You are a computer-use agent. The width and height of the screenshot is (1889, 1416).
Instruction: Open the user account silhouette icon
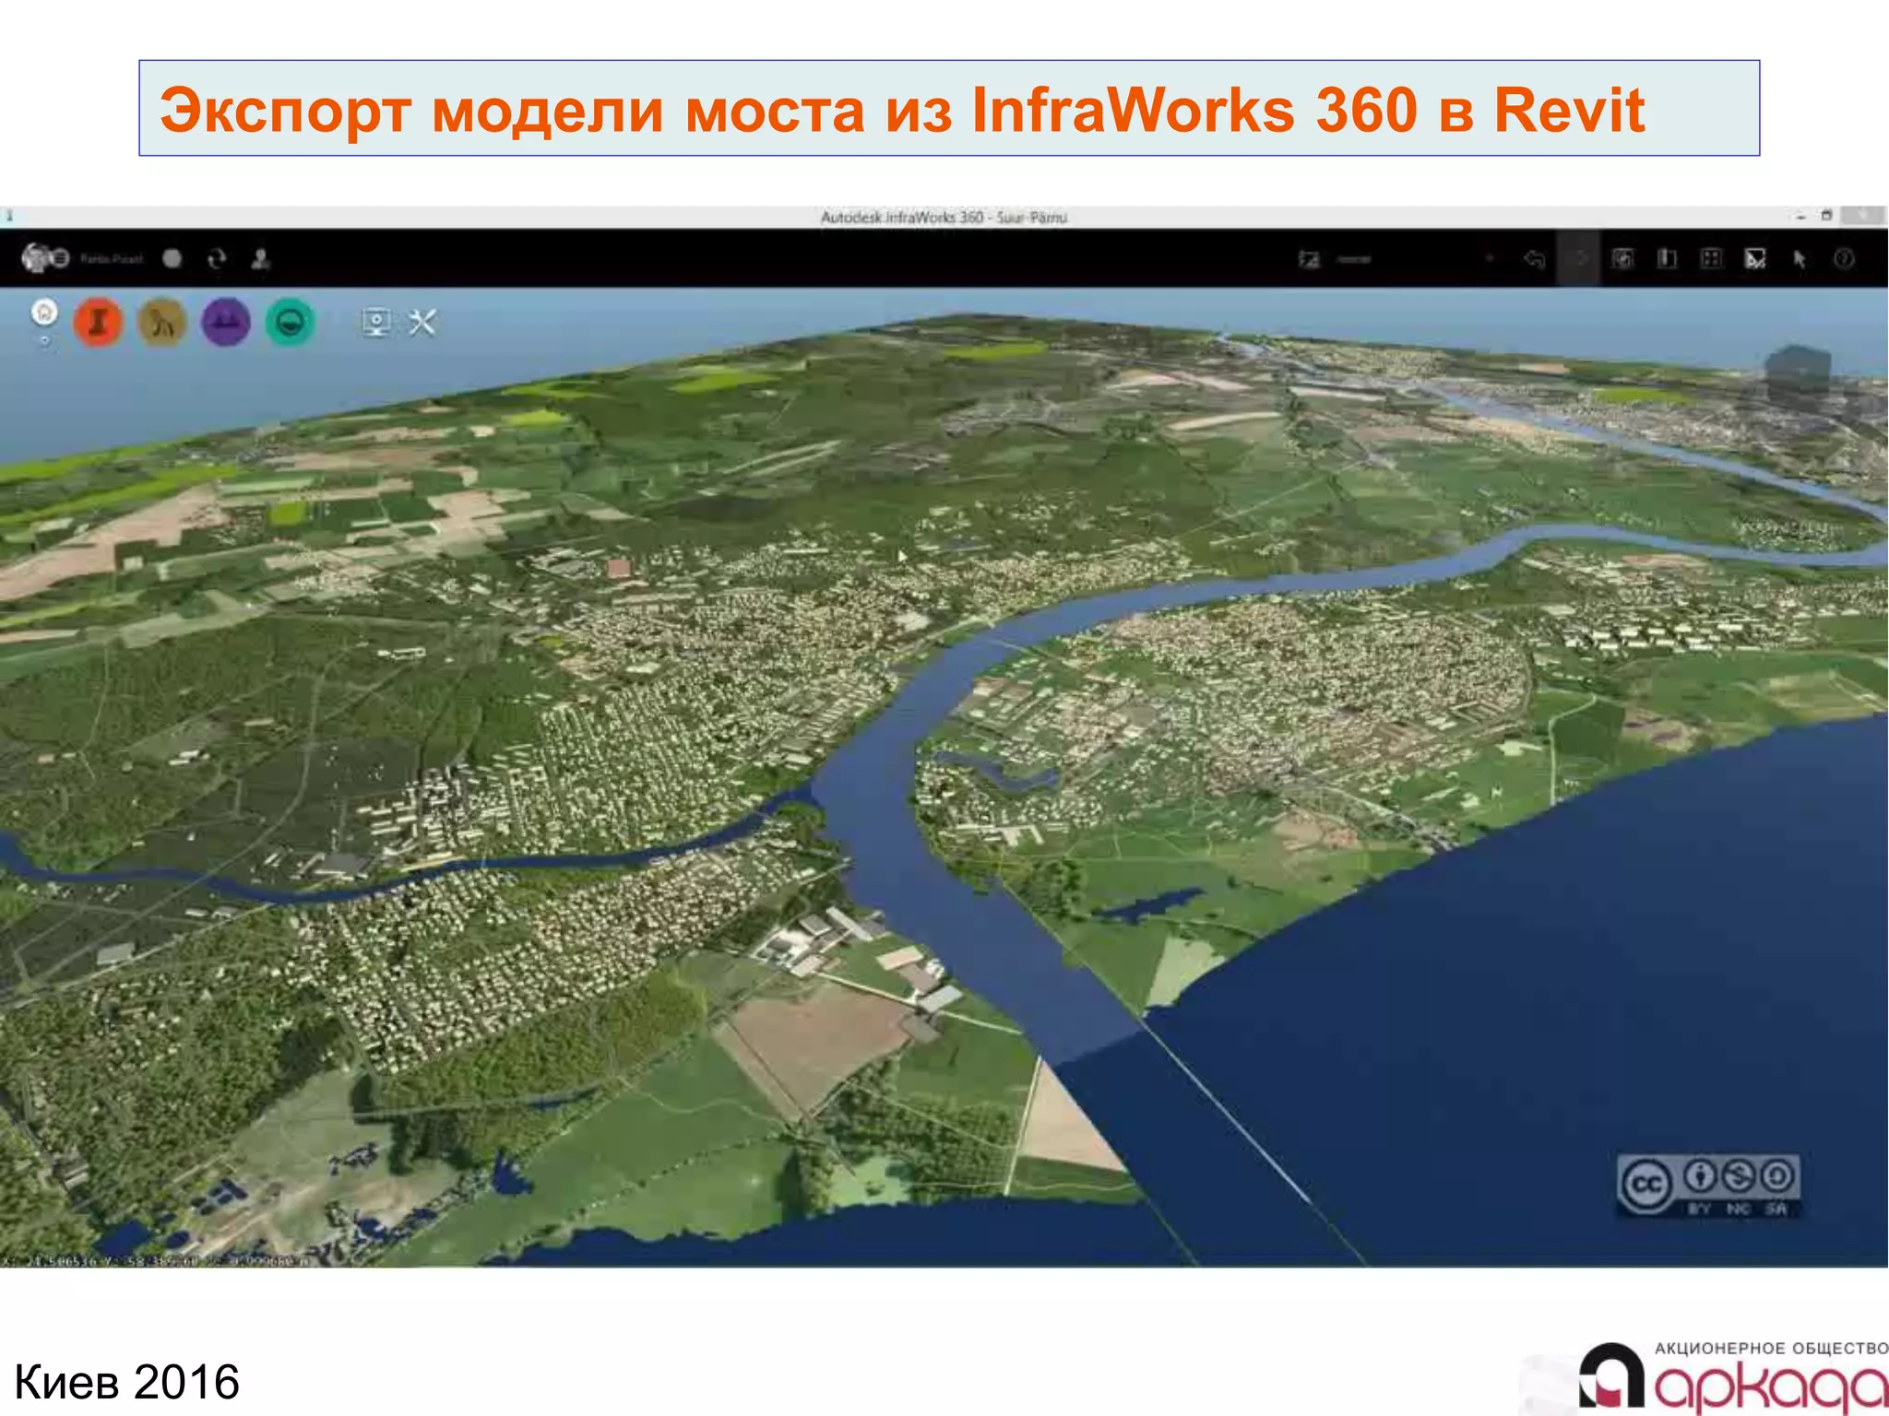261,259
